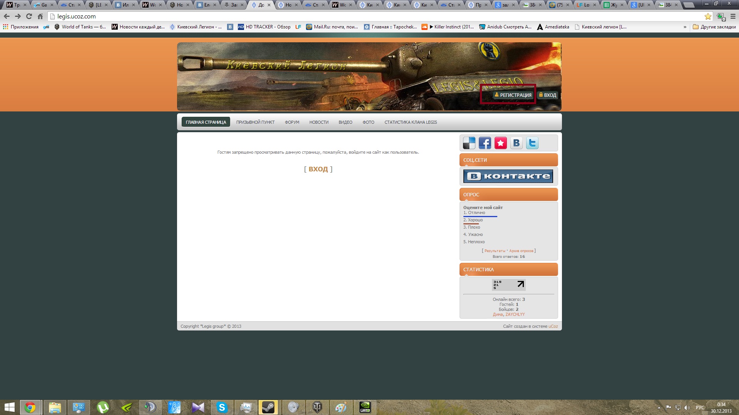Open File Explorer from the taskbar
The width and height of the screenshot is (739, 415).
coord(55,407)
